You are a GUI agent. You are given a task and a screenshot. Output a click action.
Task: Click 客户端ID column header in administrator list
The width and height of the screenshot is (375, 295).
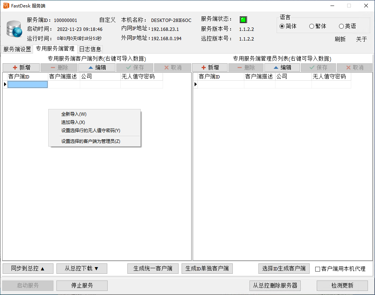point(221,76)
